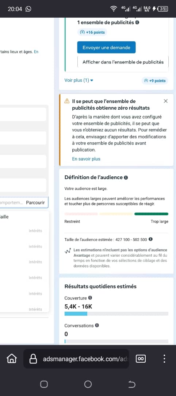The image size is (176, 396).
Task: Open browser three-dot menu
Action: pos(164,359)
